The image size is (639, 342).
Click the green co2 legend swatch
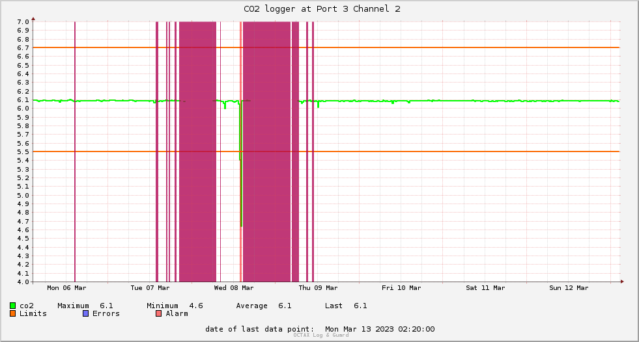[x=12, y=306]
